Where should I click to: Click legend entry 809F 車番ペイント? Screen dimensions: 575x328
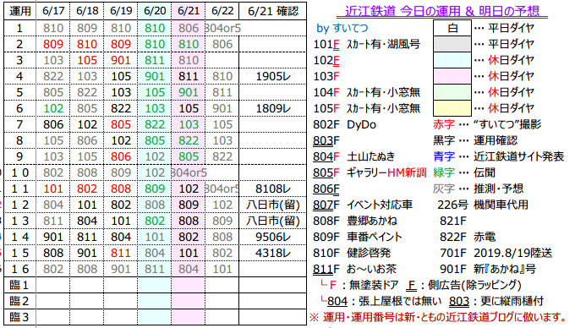358,237
